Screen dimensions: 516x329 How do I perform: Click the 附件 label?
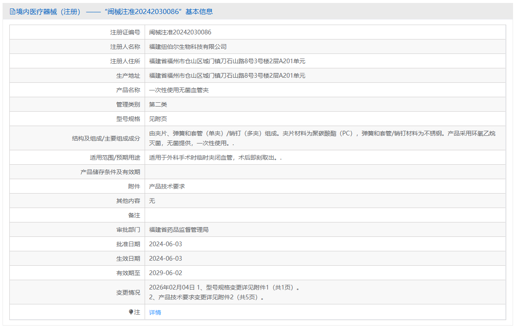[134, 186]
